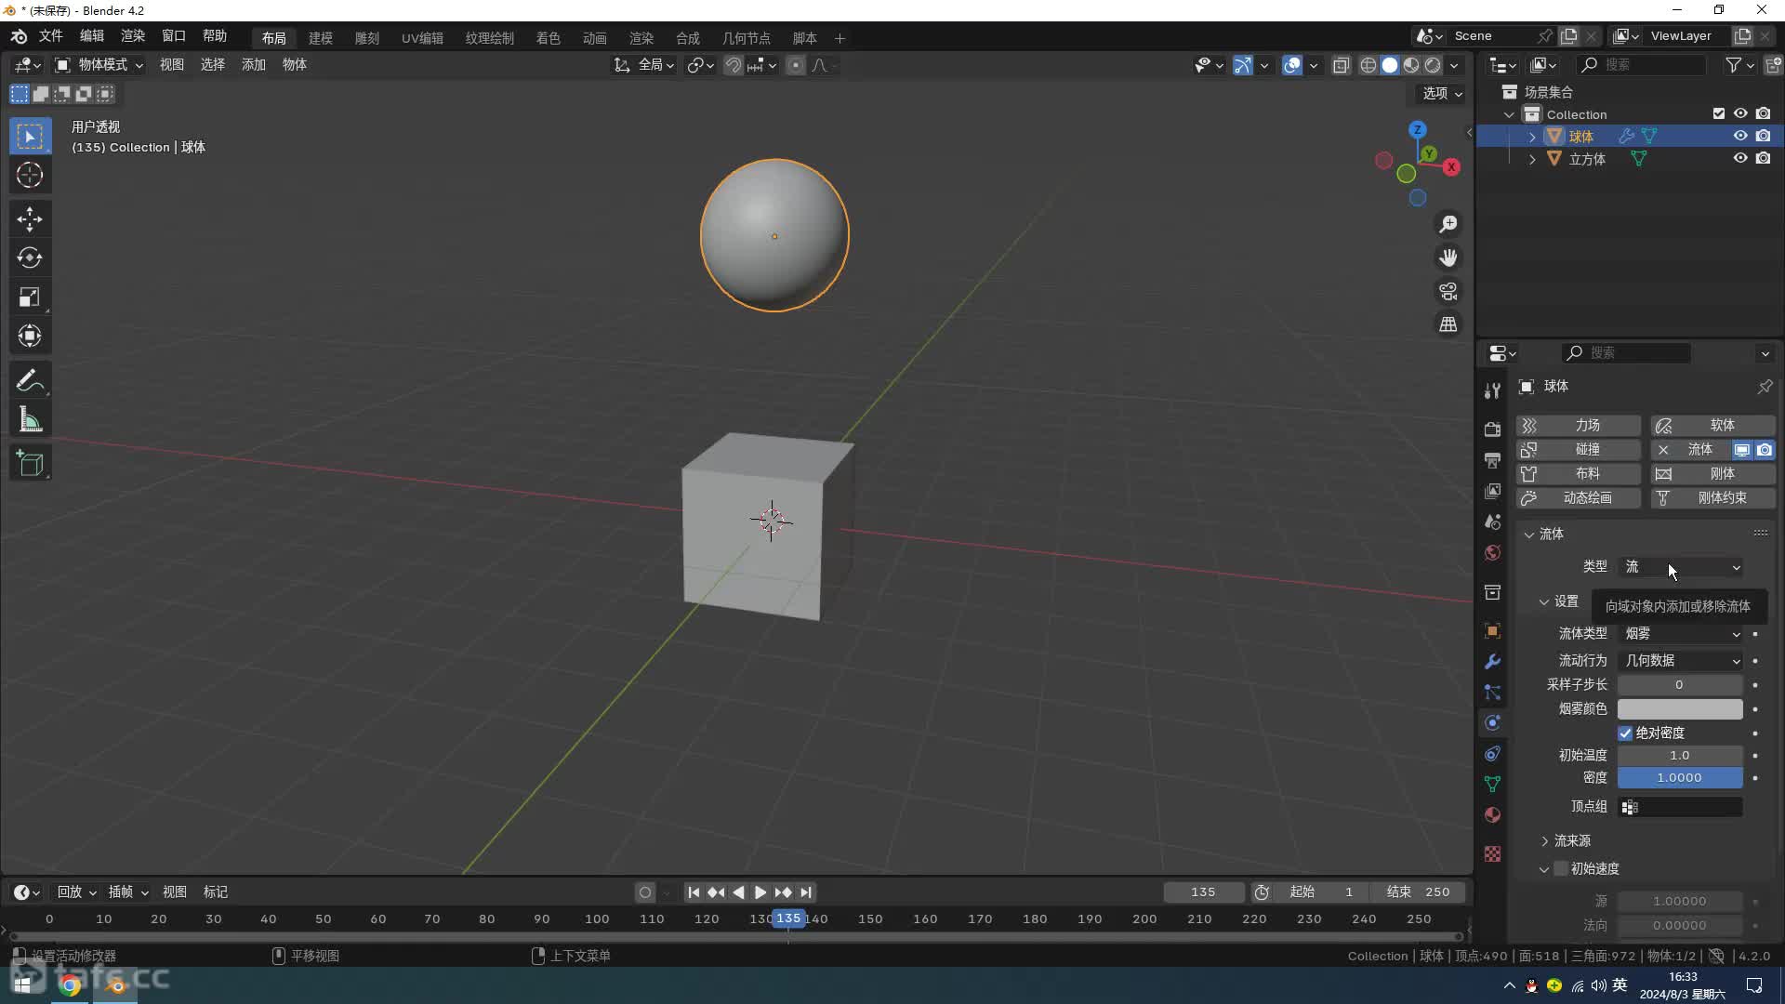Click the 密度 slider field
Viewport: 1785px width, 1004px height.
point(1680,778)
